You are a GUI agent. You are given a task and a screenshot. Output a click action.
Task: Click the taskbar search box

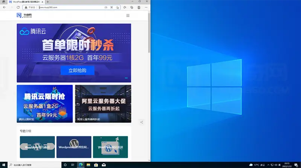[35, 165]
